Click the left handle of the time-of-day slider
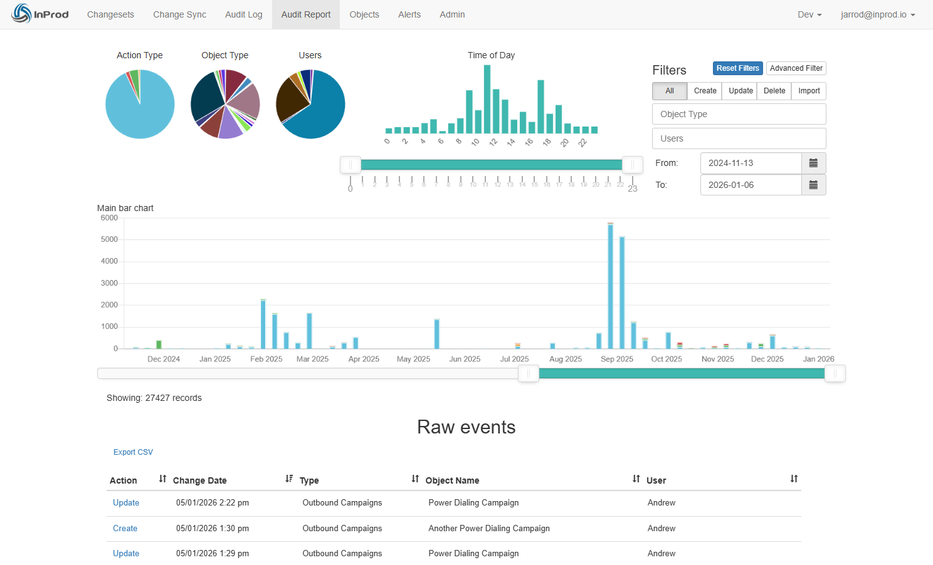This screenshot has height=565, width=933. [350, 165]
